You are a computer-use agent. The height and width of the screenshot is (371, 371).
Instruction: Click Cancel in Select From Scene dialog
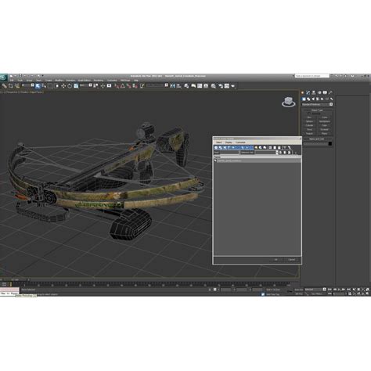(291, 260)
